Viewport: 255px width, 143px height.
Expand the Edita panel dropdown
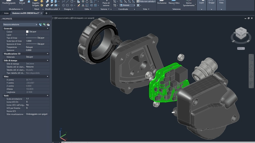tap(88, 9)
